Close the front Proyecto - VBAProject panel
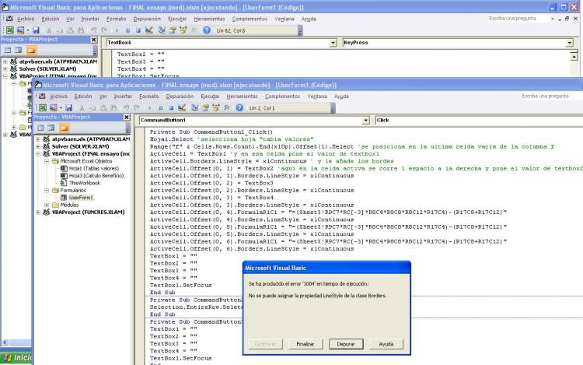Image resolution: width=583 pixels, height=365 pixels. click(127, 118)
